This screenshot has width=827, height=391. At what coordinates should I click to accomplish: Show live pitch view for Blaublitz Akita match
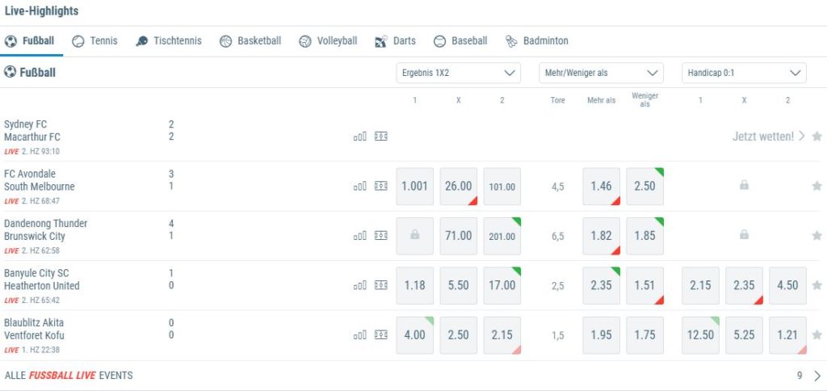pos(381,334)
